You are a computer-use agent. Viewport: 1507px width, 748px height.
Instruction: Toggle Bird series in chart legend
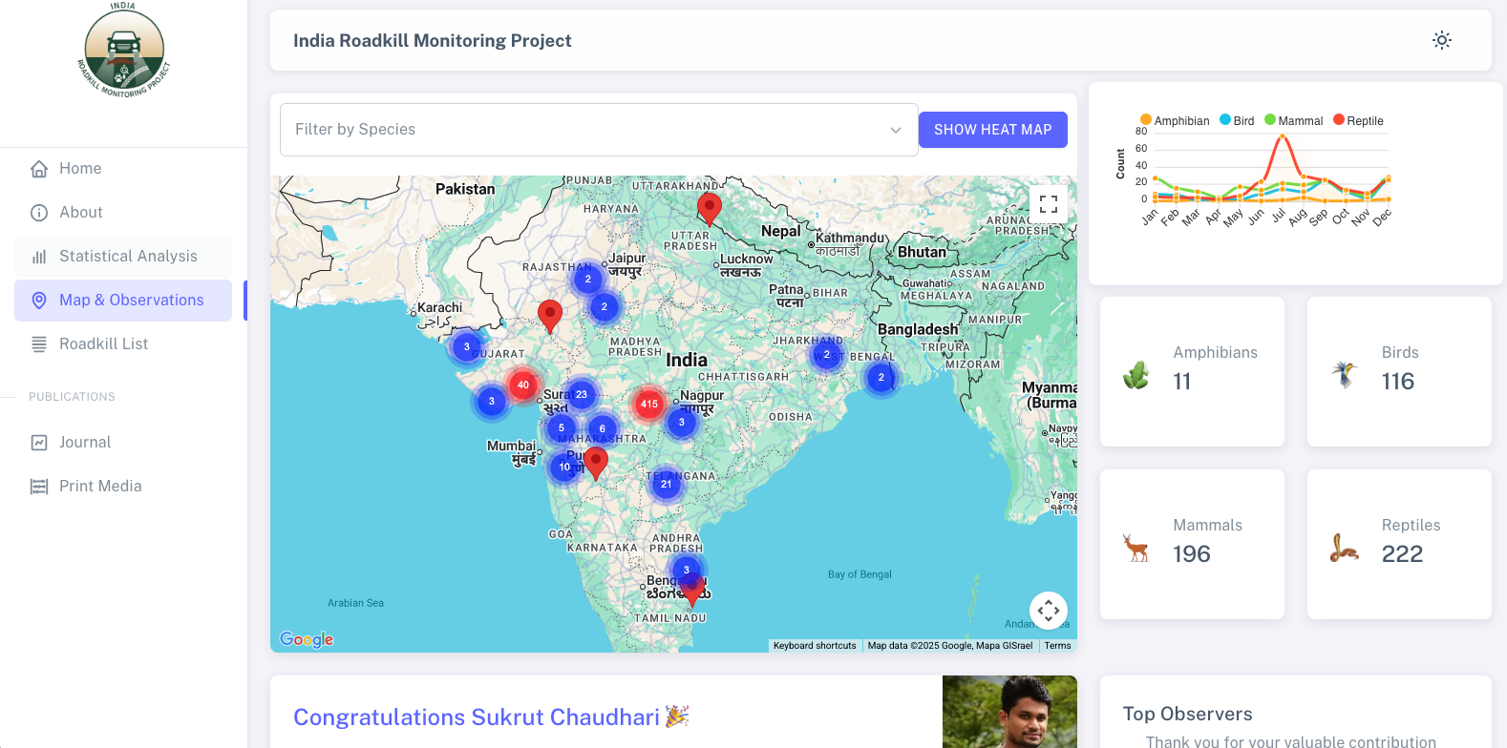pyautogui.click(x=1237, y=121)
